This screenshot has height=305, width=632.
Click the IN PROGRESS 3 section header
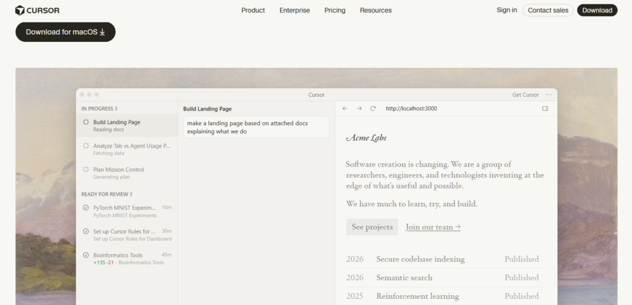point(99,109)
